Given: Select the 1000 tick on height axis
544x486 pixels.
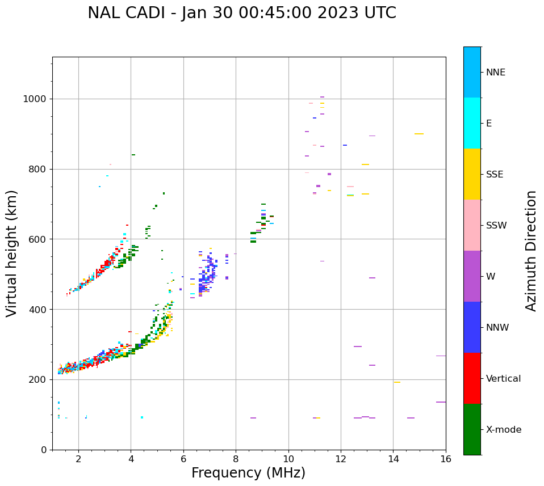Looking at the screenshot, I should coord(34,99).
